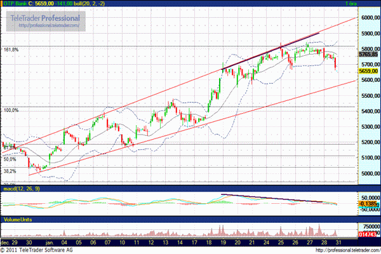This screenshot has width=381, height=254.
Task: Select the 50.0% Fibonacci level label
Action: [x=9, y=159]
